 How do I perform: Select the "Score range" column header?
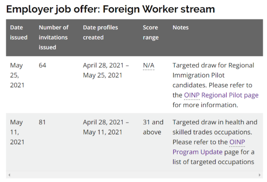coord(150,32)
